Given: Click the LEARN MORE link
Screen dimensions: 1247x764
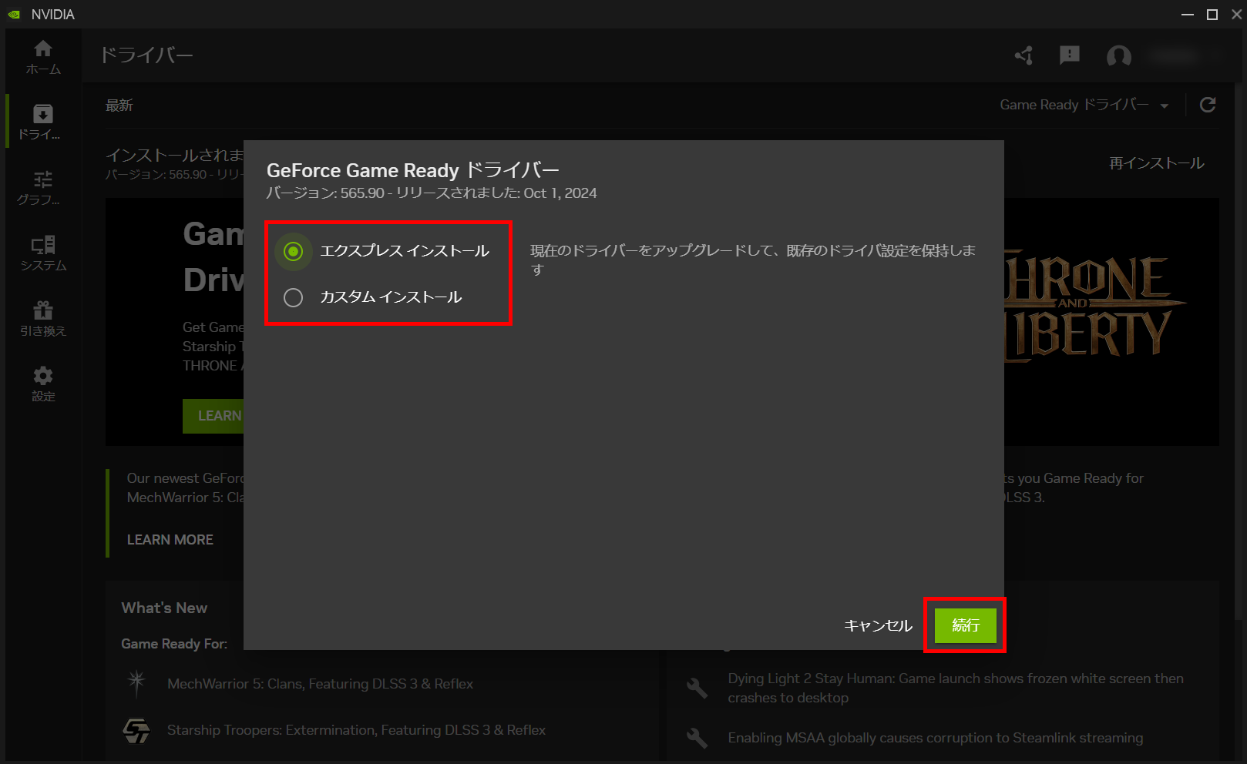Looking at the screenshot, I should coord(170,540).
